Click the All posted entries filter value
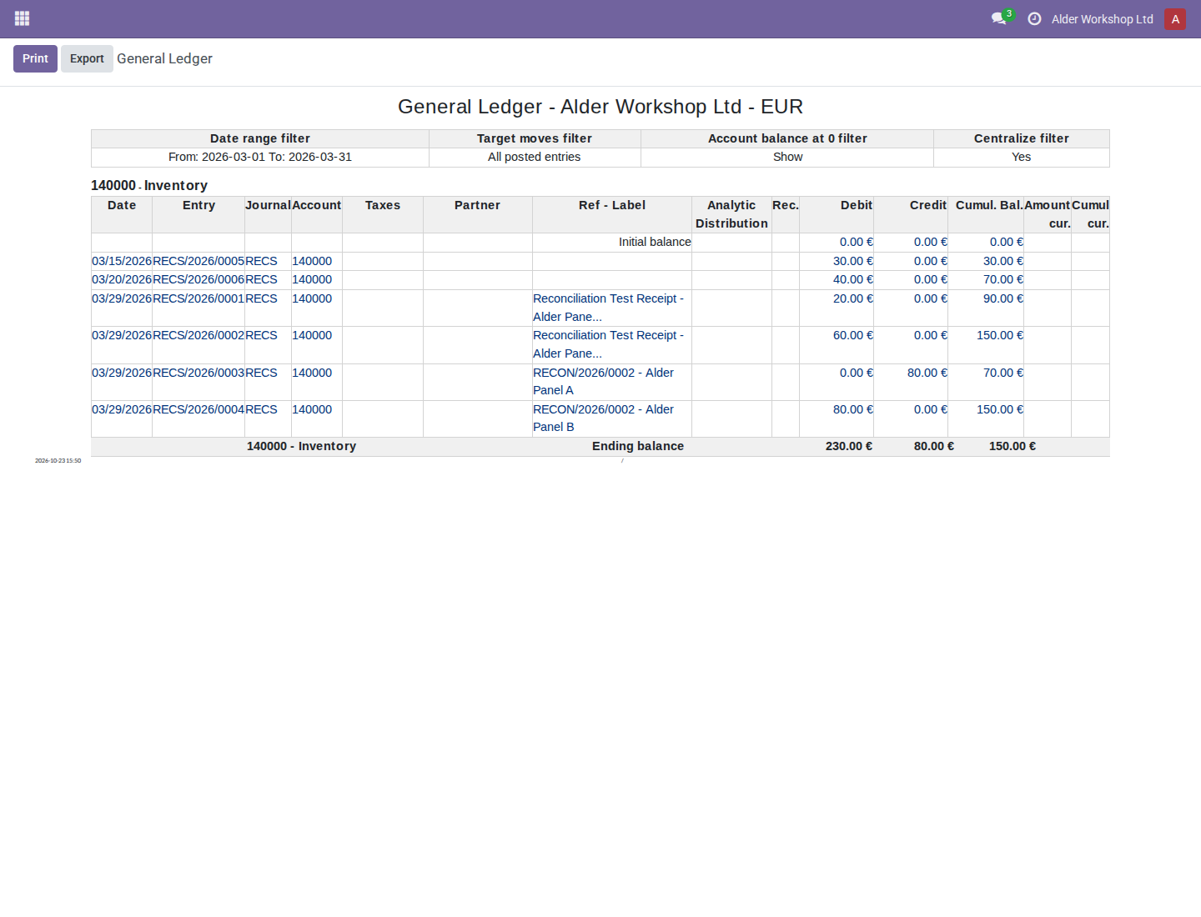The image size is (1201, 917). pyautogui.click(x=534, y=157)
